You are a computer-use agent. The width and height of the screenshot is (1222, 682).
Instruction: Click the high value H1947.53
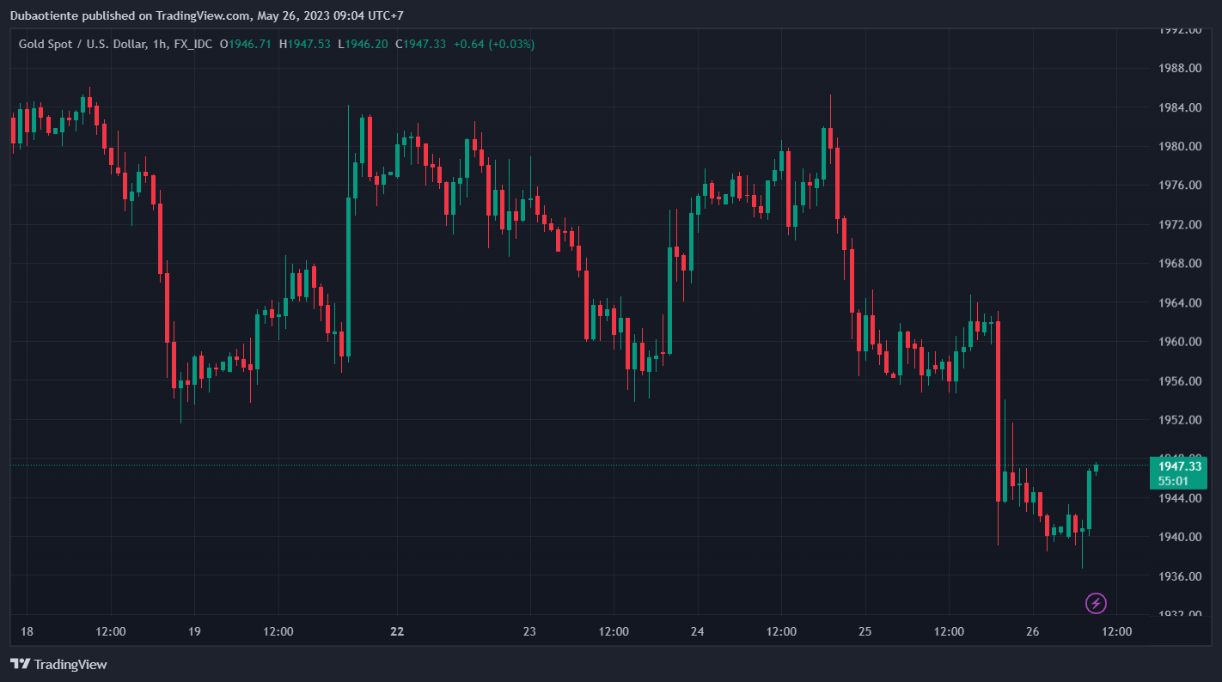pyautogui.click(x=304, y=44)
